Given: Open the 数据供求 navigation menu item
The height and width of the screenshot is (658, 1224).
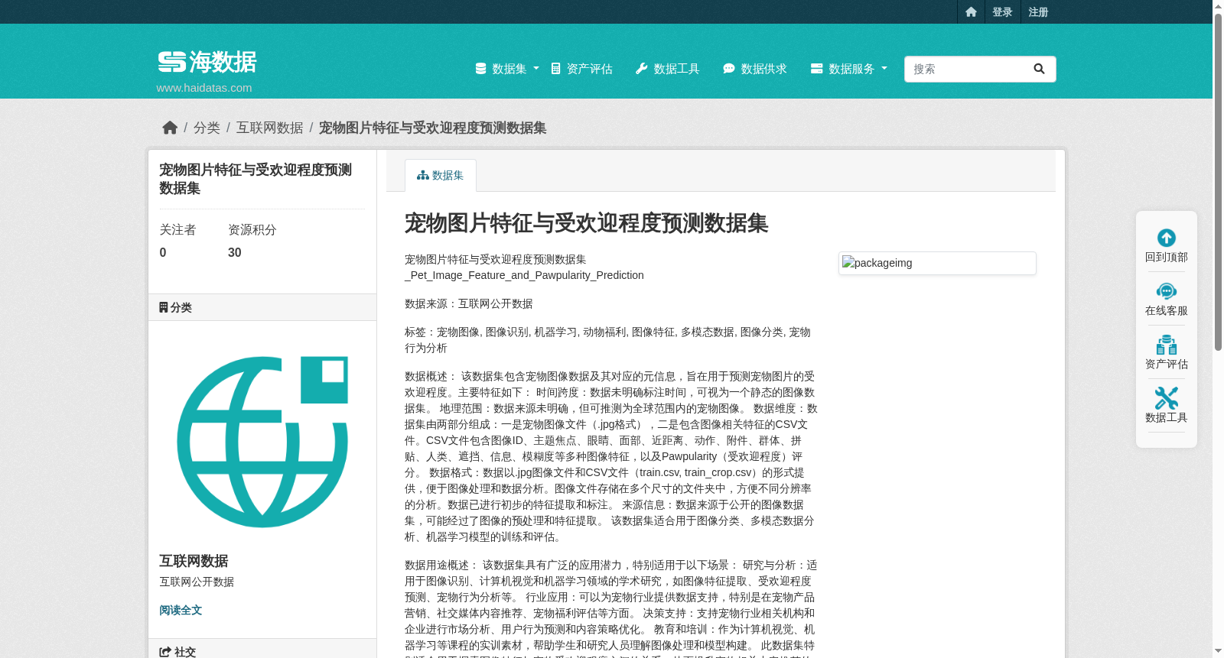Looking at the screenshot, I should point(755,69).
